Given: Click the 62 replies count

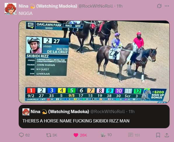Looking at the screenshot, I should pos(27,135).
